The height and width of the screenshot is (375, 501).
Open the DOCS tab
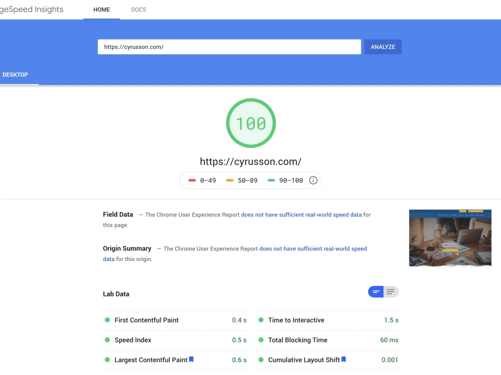[x=139, y=9]
